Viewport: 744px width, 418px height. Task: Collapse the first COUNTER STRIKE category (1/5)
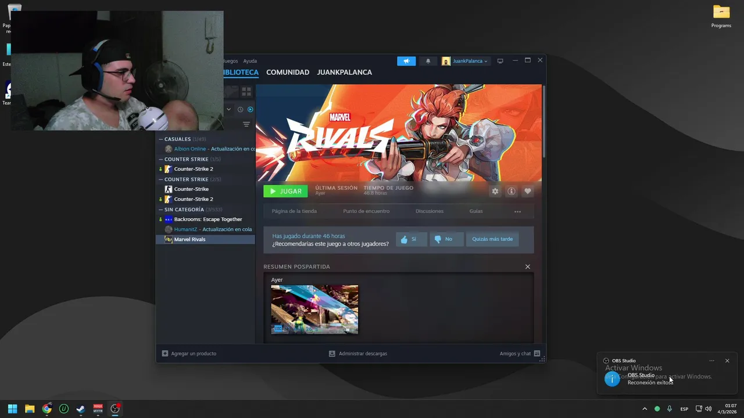pos(161,159)
